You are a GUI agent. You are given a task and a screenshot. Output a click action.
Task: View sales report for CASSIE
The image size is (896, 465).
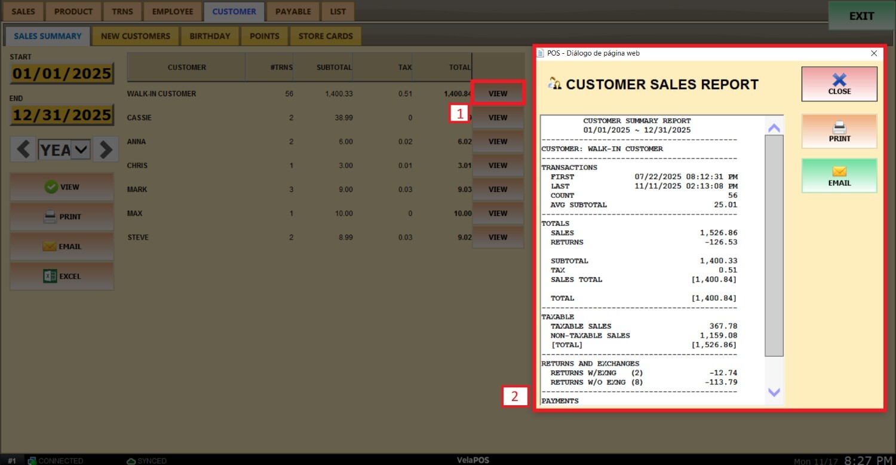tap(498, 118)
